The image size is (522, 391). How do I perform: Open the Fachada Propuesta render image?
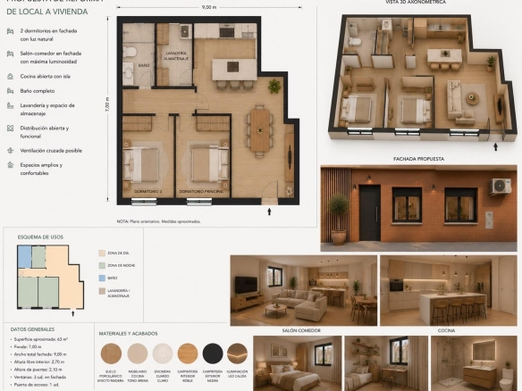coord(419,208)
